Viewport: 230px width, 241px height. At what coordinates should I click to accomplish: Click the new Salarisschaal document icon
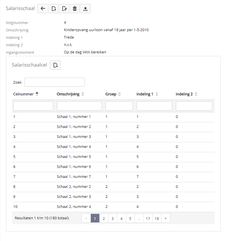(x=54, y=9)
